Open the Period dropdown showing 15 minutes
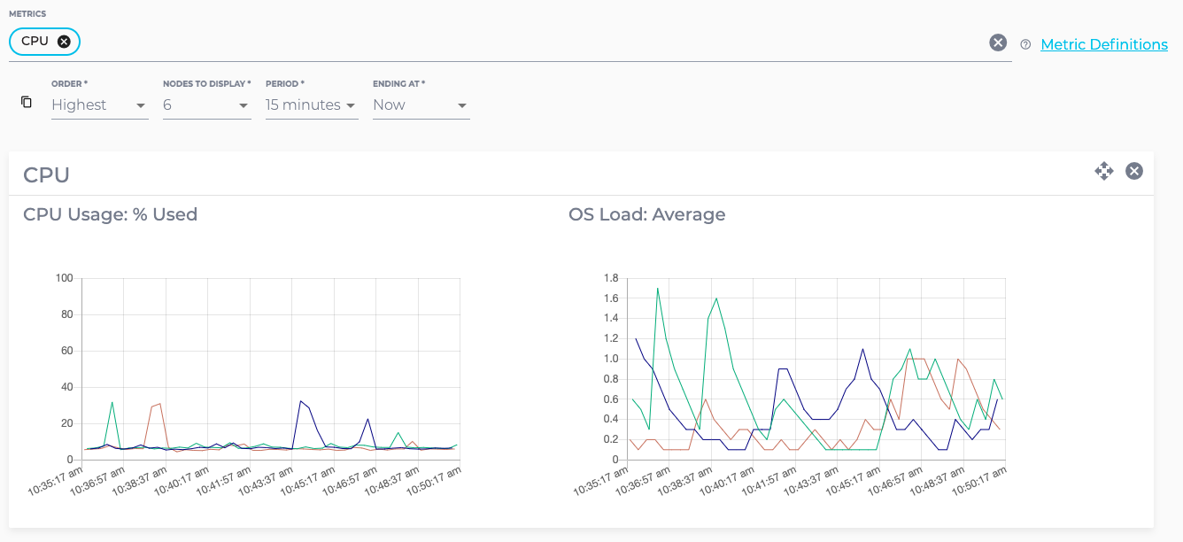This screenshot has width=1183, height=542. point(351,105)
